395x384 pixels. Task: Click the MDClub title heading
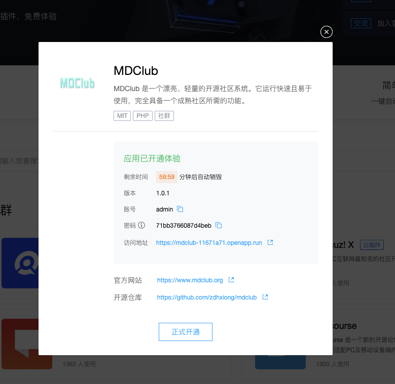pos(136,71)
